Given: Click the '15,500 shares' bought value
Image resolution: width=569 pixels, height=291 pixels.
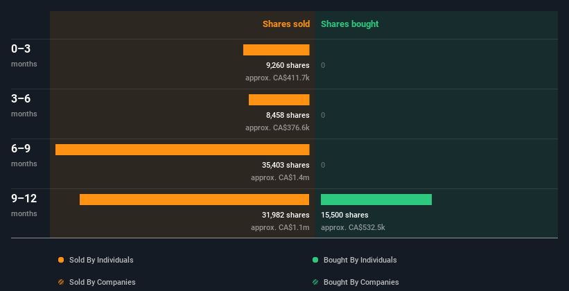Looking at the screenshot, I should (344, 215).
